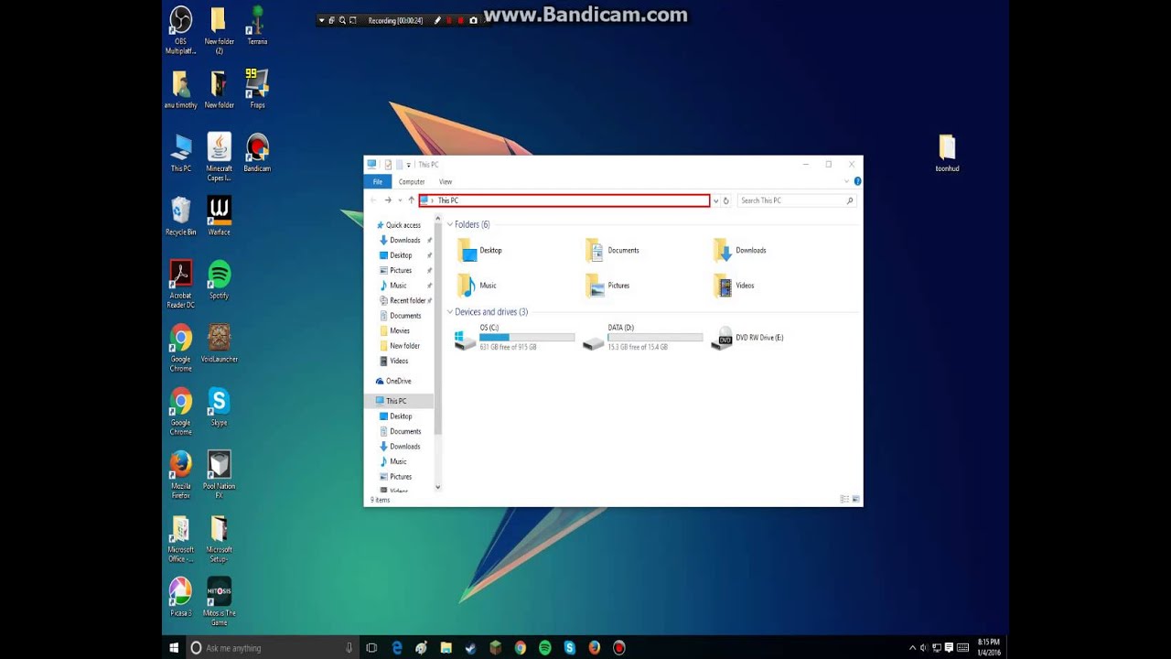
Task: Select the VoidLauncher desktop icon
Action: (x=219, y=343)
